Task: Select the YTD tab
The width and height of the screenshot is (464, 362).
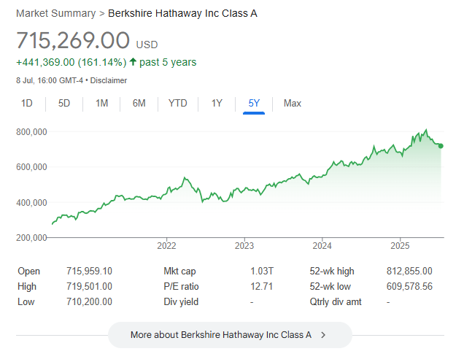Action: (x=177, y=104)
